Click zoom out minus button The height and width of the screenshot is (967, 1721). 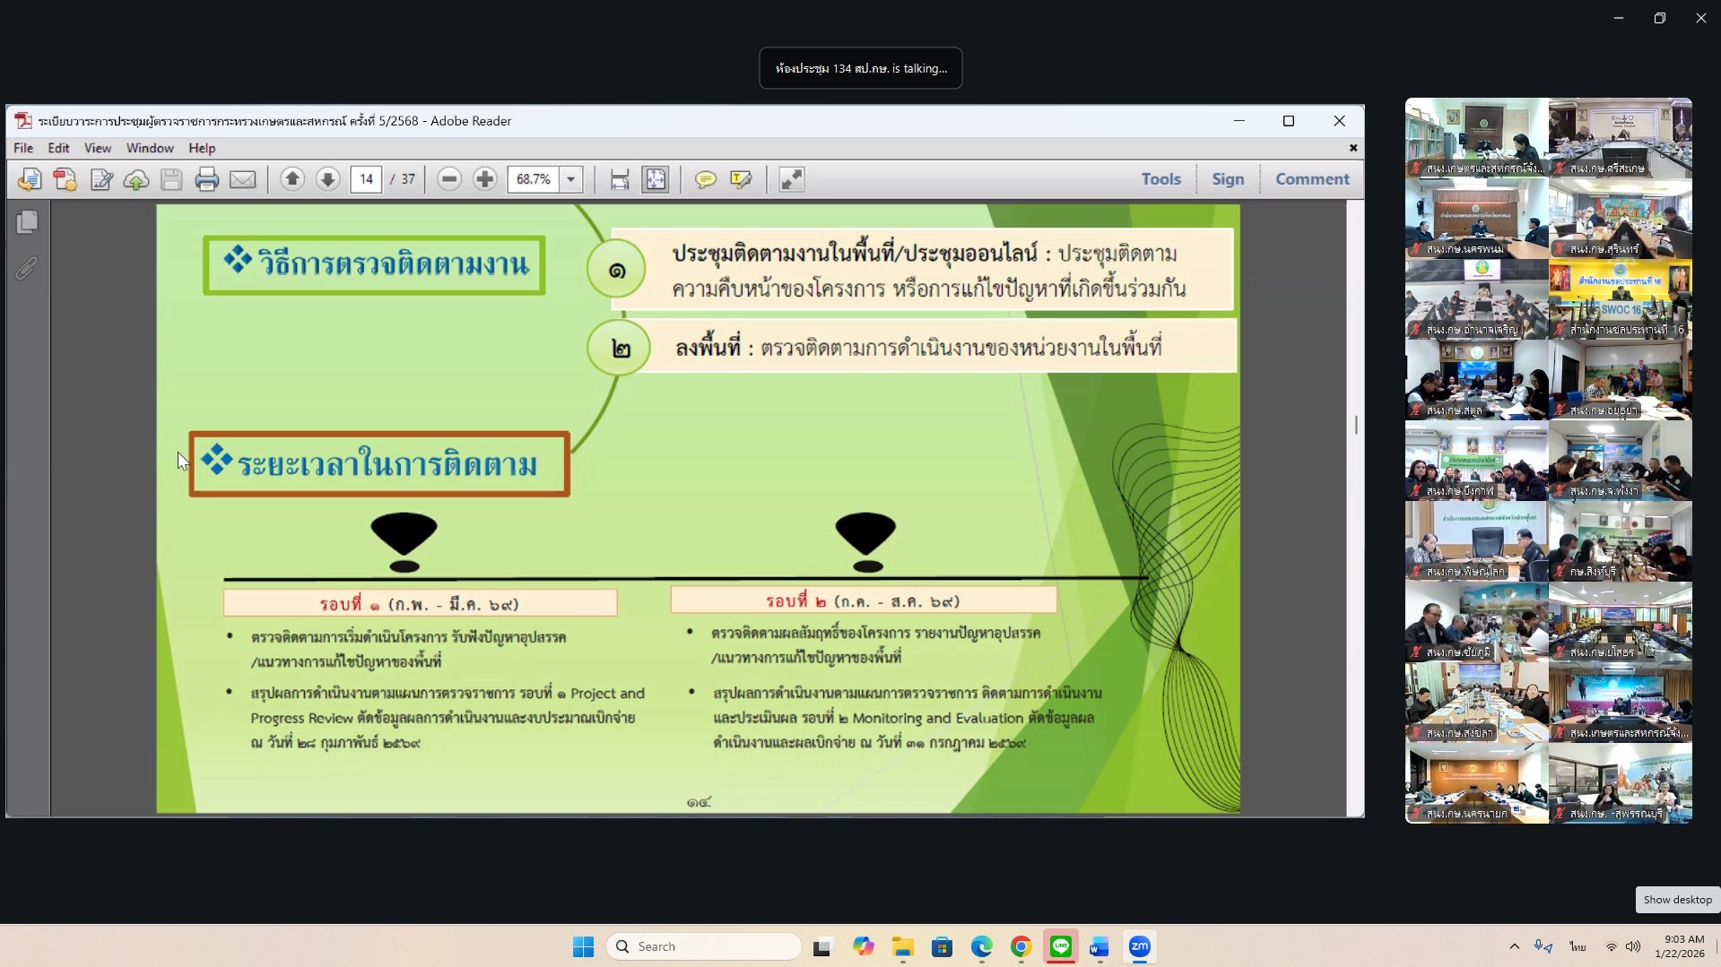click(x=448, y=179)
